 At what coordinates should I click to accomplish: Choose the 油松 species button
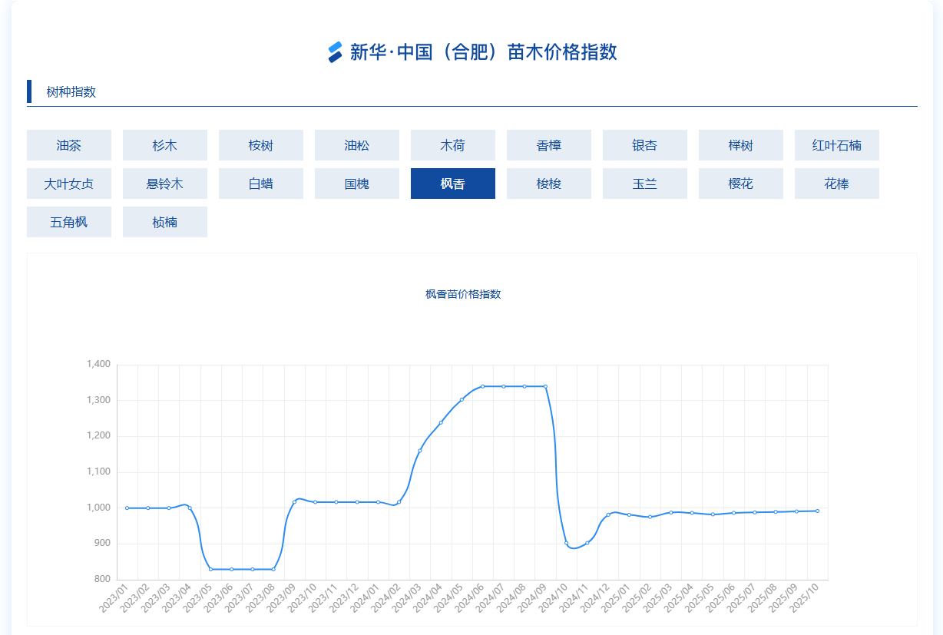click(x=357, y=145)
